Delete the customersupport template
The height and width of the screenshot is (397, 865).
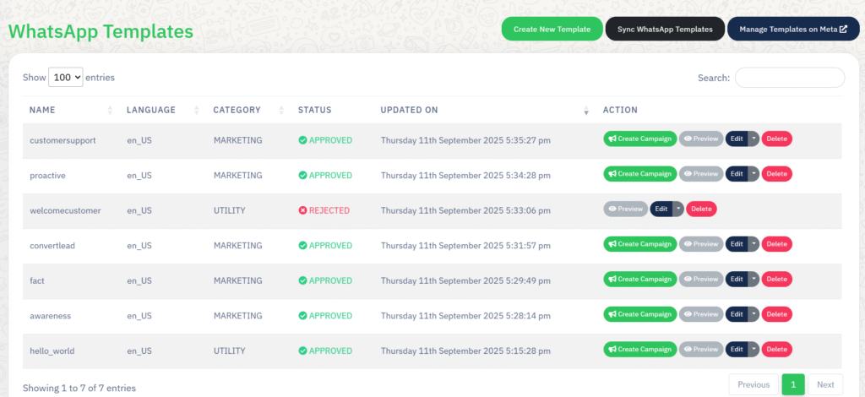(x=777, y=139)
